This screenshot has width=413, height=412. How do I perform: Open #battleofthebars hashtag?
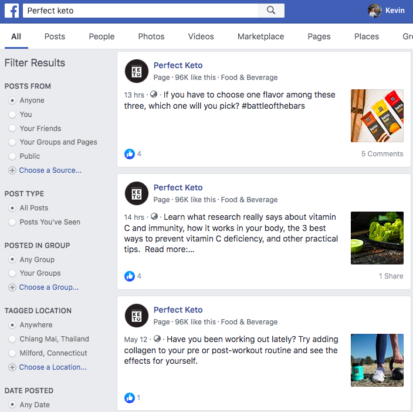click(x=273, y=106)
